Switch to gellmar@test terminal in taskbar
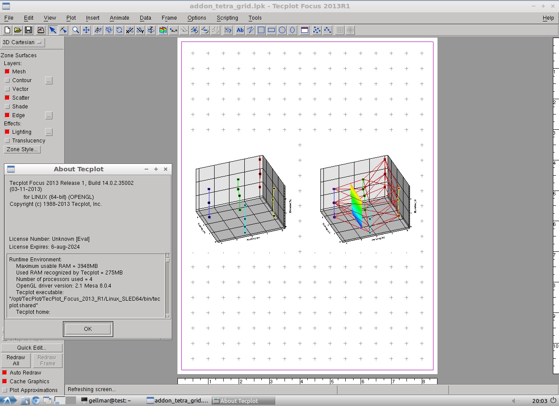The height and width of the screenshot is (406, 559). [106, 401]
